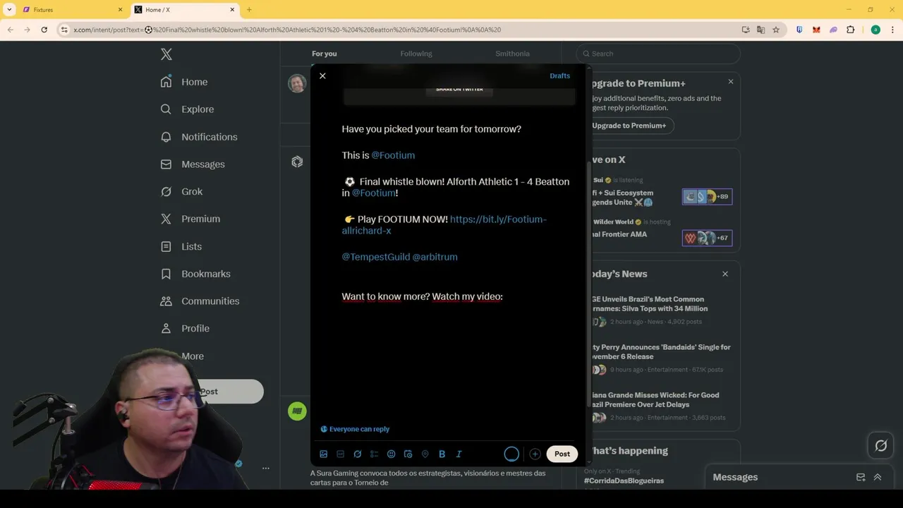
Task: Switch to the Fixtures browser tab
Action: click(71, 10)
